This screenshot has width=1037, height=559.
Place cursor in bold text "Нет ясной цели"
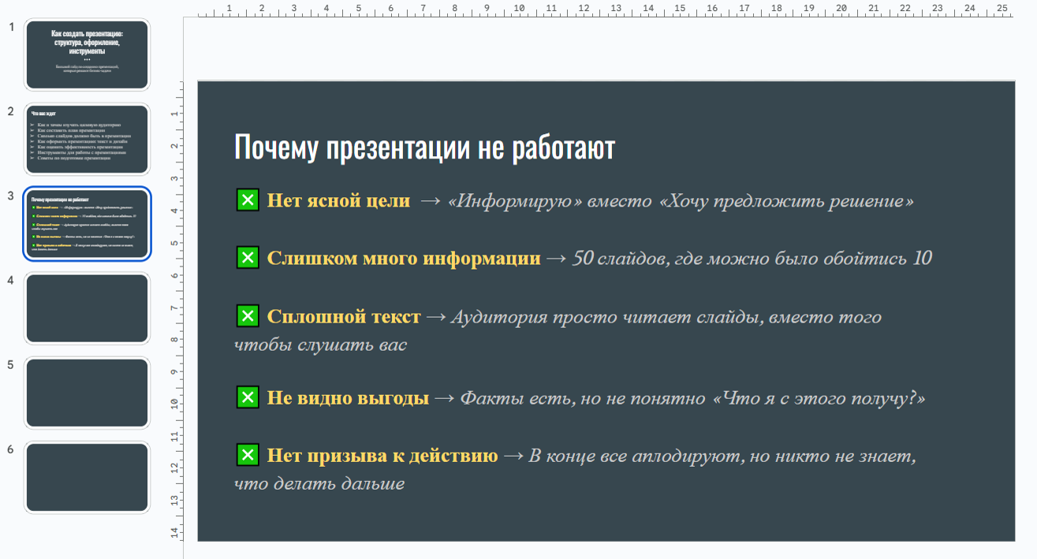coord(338,201)
